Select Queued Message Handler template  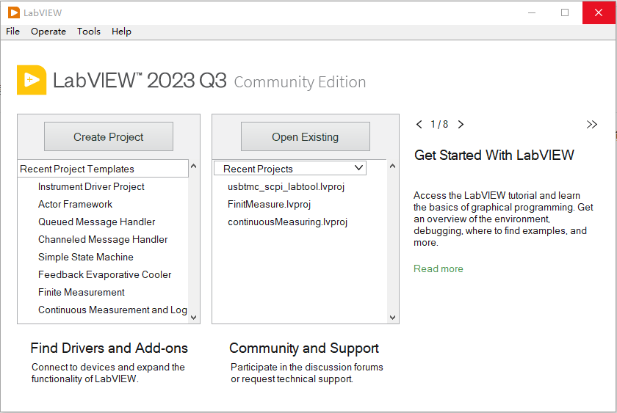(x=97, y=222)
